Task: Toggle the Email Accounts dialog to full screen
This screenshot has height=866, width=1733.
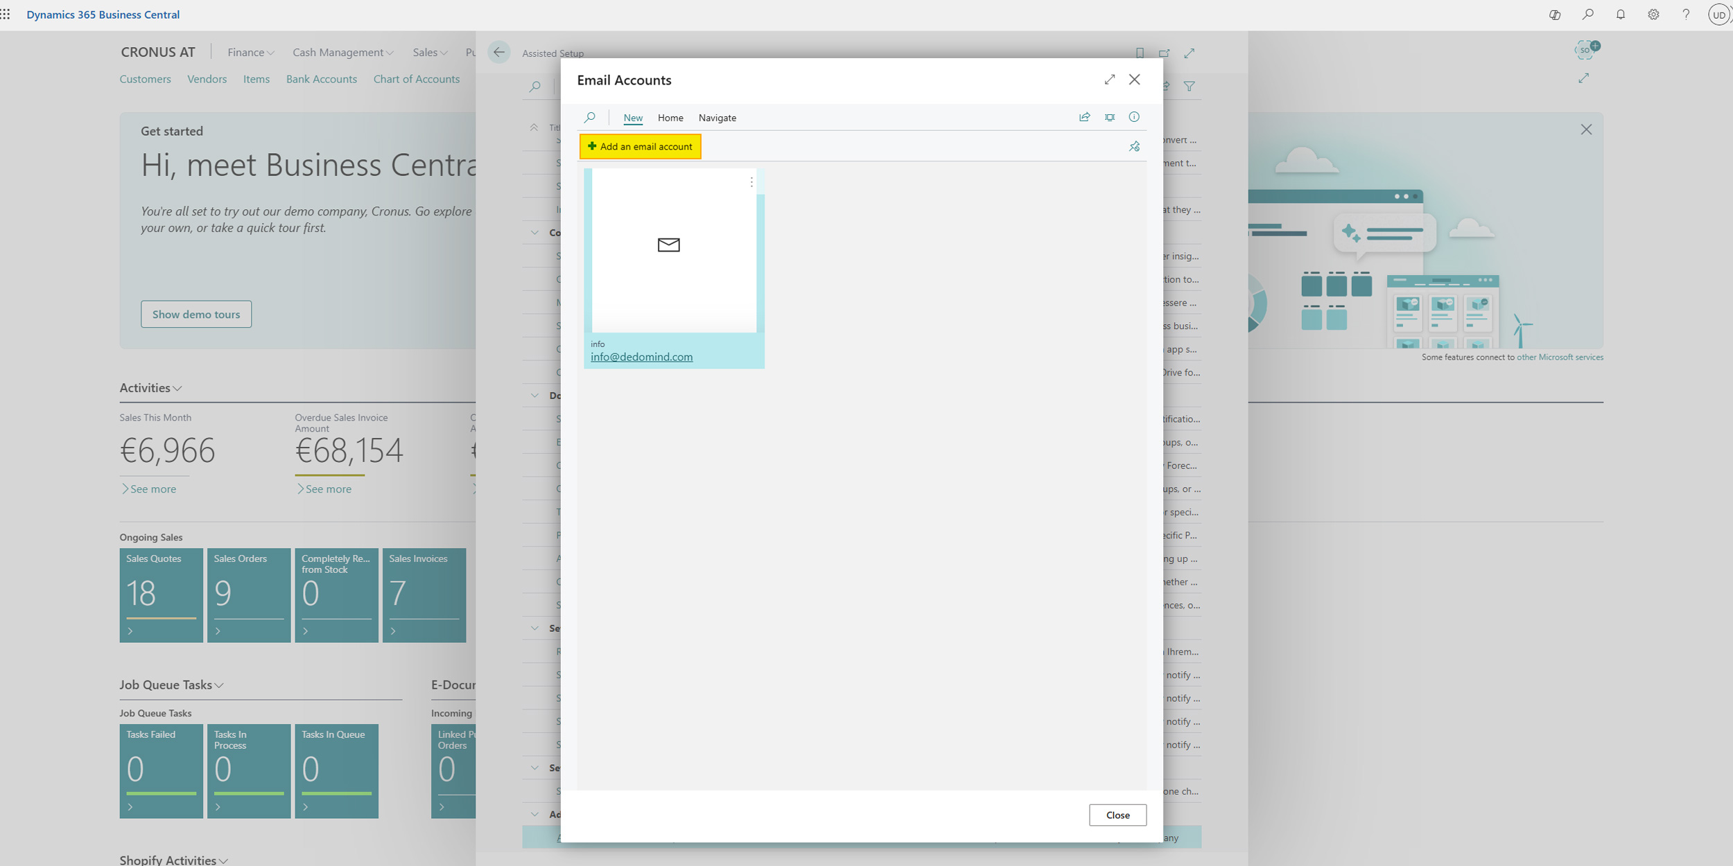Action: tap(1110, 79)
